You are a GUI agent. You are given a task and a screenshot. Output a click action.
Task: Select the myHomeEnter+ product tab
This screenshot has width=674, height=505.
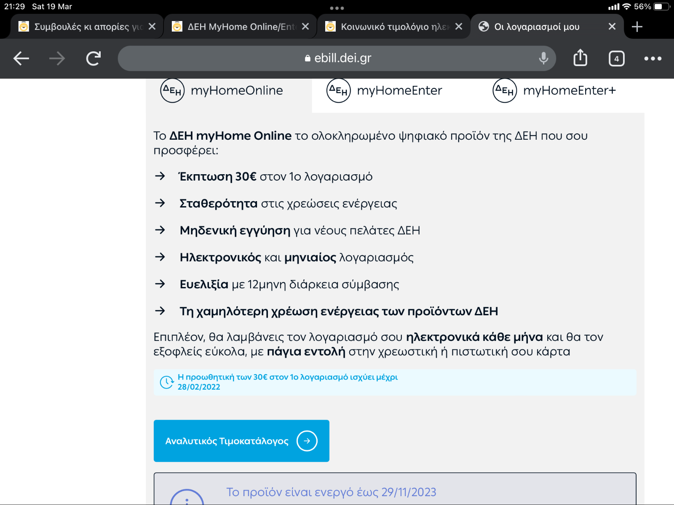(x=561, y=95)
